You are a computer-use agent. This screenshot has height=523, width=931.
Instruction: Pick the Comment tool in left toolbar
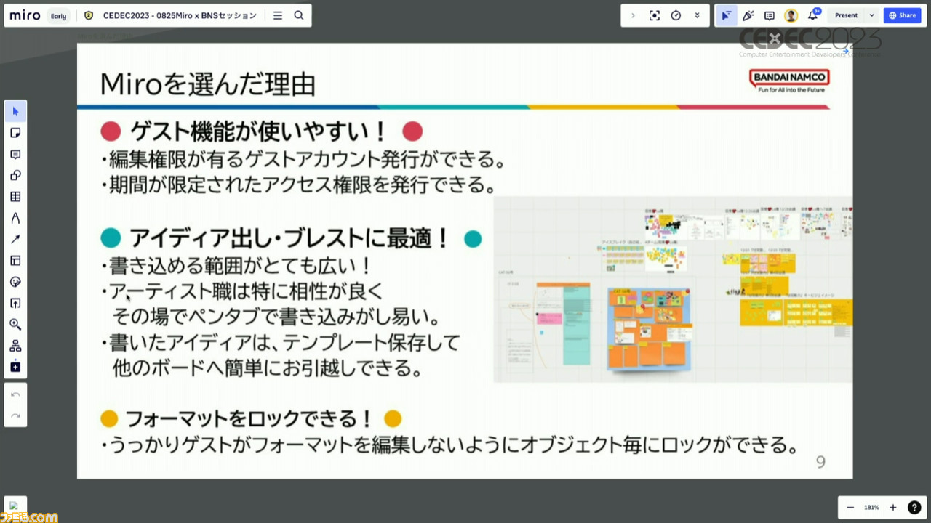15,154
